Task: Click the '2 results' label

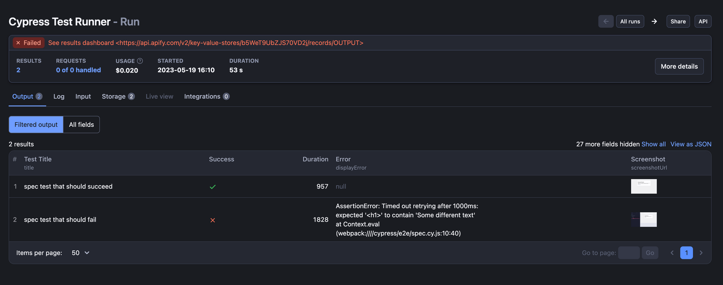Action: click(21, 144)
